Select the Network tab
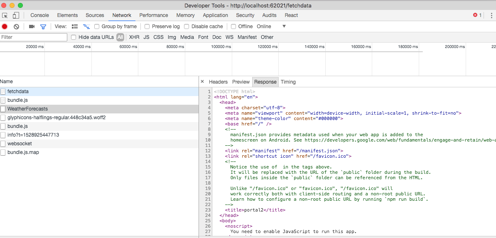Image resolution: width=496 pixels, height=238 pixels. tap(122, 15)
